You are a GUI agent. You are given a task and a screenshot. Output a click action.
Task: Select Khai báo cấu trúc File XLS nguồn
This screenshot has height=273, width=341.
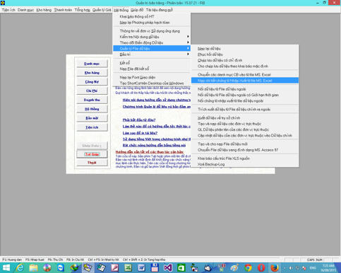[245, 158]
